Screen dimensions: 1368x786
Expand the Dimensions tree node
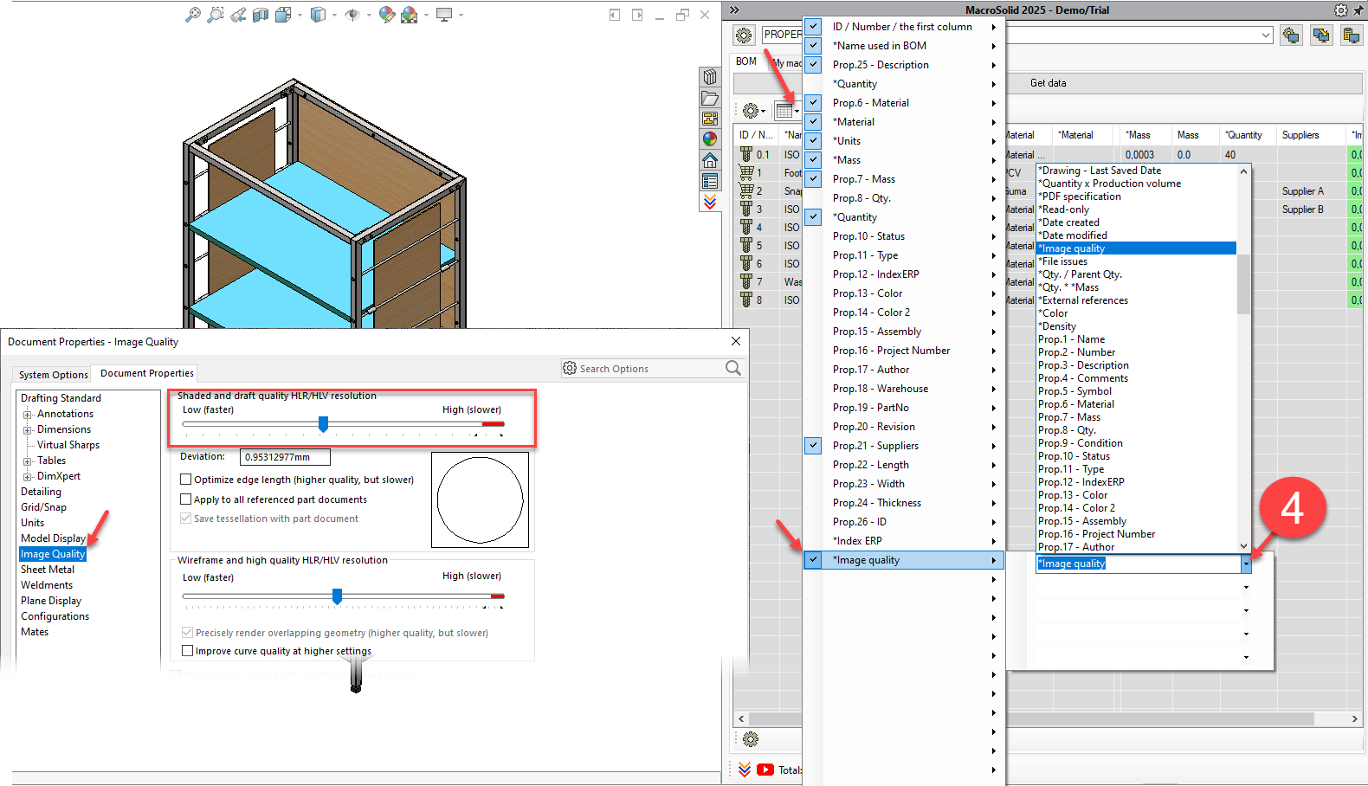28,430
